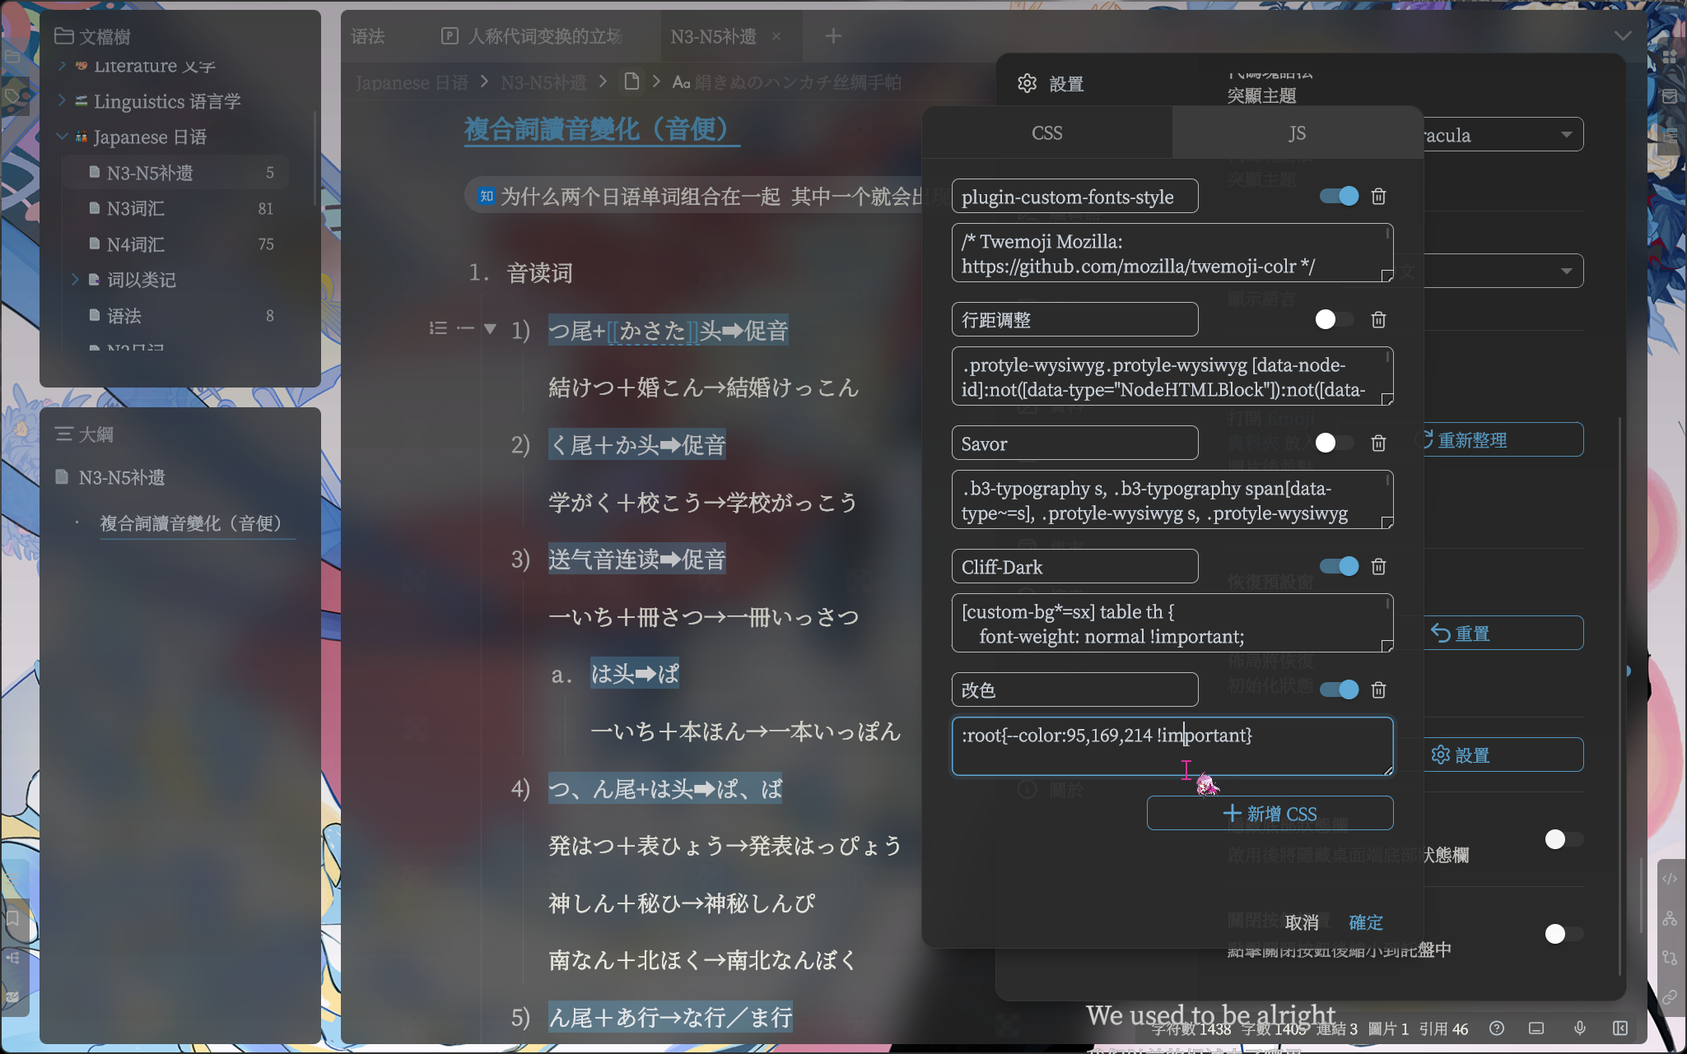This screenshot has height=1054, width=1687.
Task: Click the microphone icon in the status bar
Action: tap(1579, 1028)
